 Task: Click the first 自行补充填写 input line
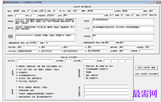click(x=106, y=86)
